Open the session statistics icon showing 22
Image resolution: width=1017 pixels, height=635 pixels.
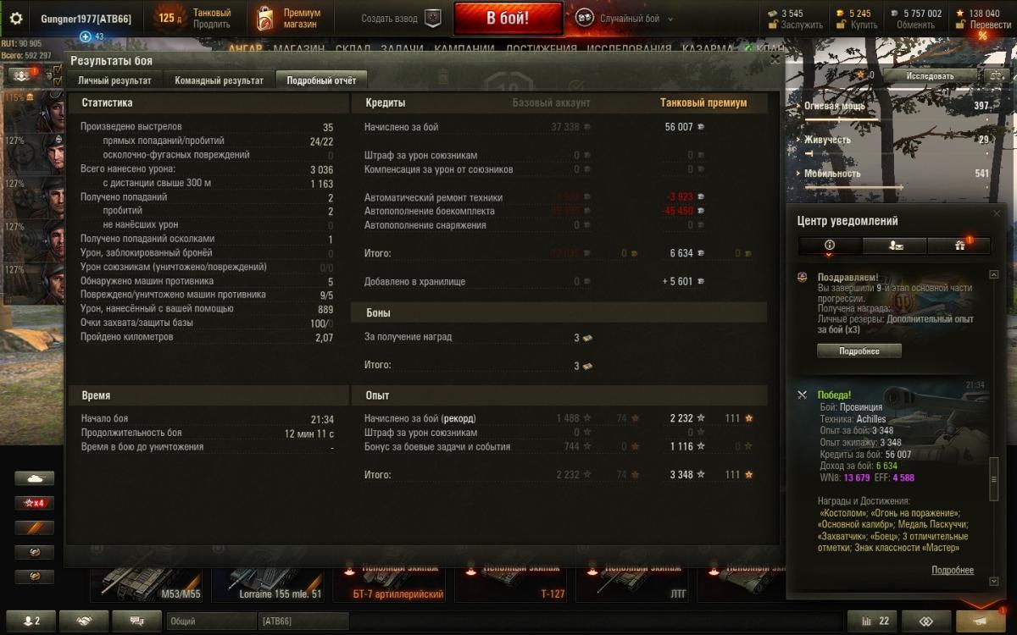pyautogui.click(x=872, y=621)
